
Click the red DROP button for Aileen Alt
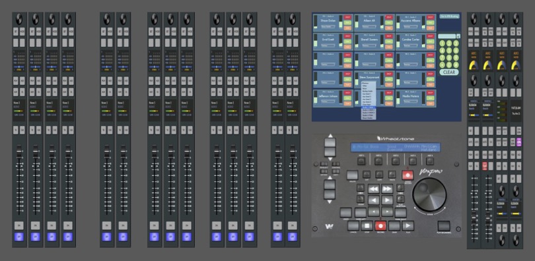point(388,17)
